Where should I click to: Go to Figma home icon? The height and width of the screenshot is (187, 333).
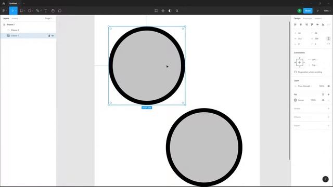4,4
